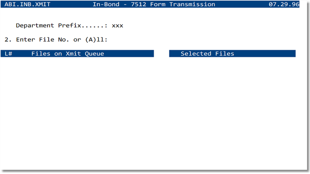The image size is (310, 174).
Task: Click the L# column header
Action: [8, 53]
